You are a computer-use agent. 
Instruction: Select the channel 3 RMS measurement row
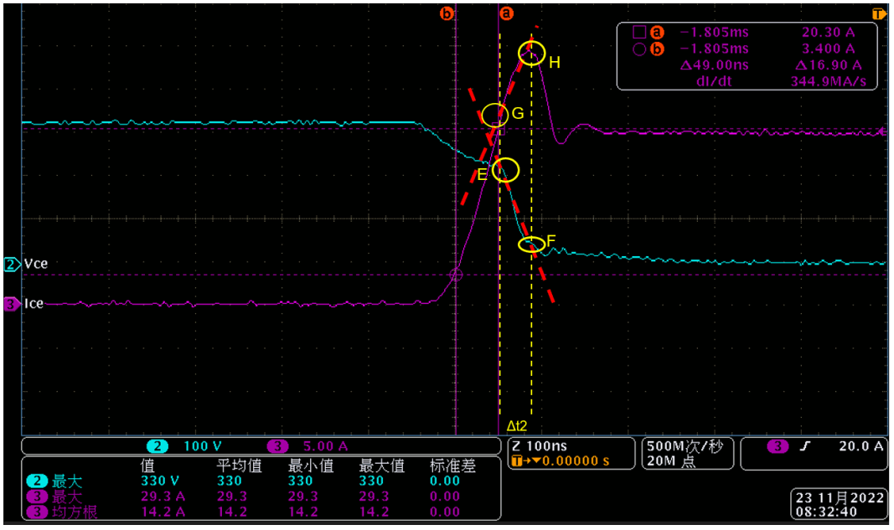tap(261, 512)
